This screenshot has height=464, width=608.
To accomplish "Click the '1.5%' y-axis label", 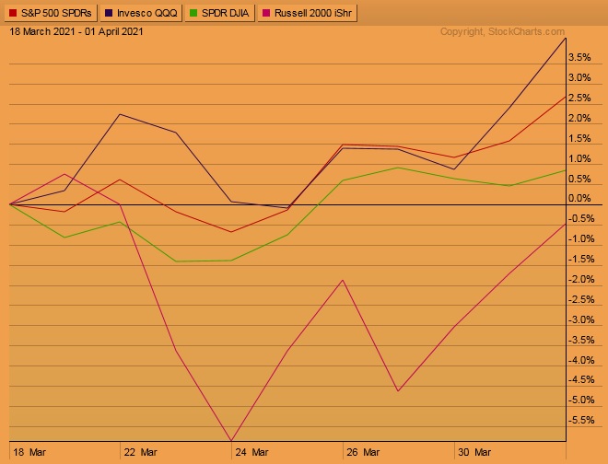I will [x=579, y=138].
